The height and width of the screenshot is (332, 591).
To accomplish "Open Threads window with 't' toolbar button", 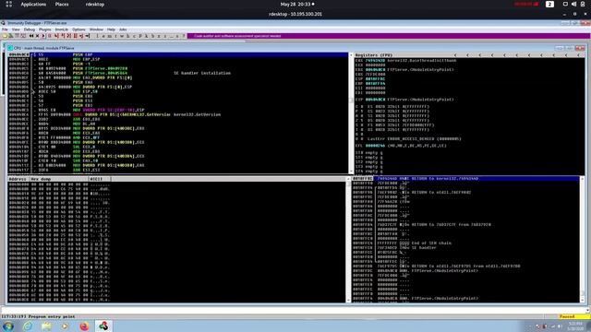I will coord(115,36).
